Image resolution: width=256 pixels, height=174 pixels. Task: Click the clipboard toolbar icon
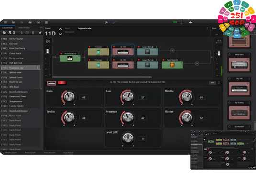(46, 22)
